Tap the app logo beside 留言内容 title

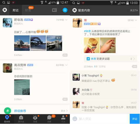75,10
